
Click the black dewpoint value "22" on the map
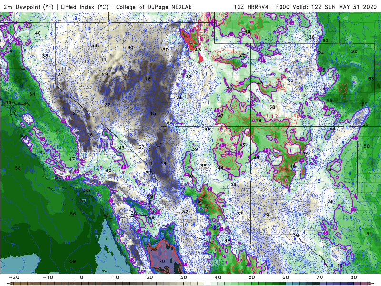pos(107,105)
